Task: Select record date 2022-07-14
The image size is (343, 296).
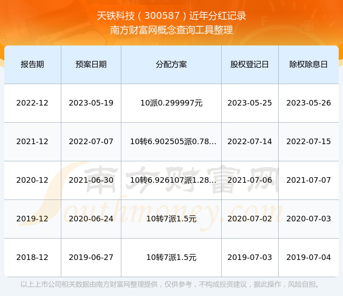Action: [250, 142]
